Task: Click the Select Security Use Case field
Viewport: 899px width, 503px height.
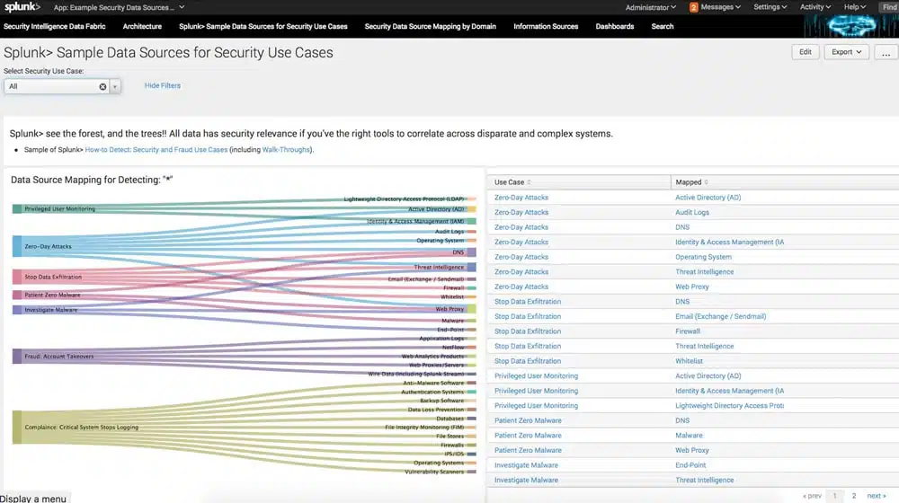Action: (x=56, y=86)
